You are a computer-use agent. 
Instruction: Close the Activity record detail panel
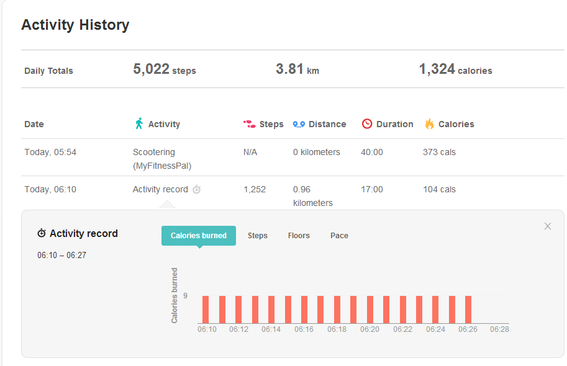pyautogui.click(x=548, y=226)
